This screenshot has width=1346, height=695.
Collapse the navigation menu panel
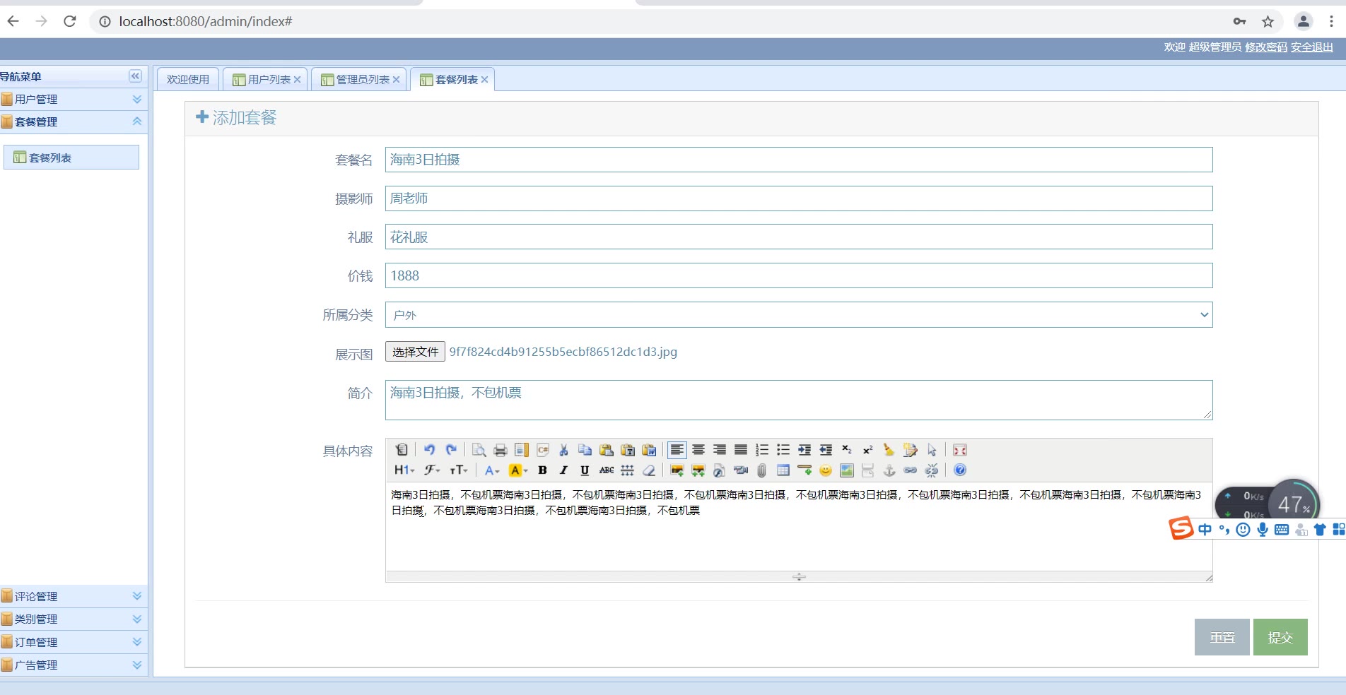(x=135, y=76)
